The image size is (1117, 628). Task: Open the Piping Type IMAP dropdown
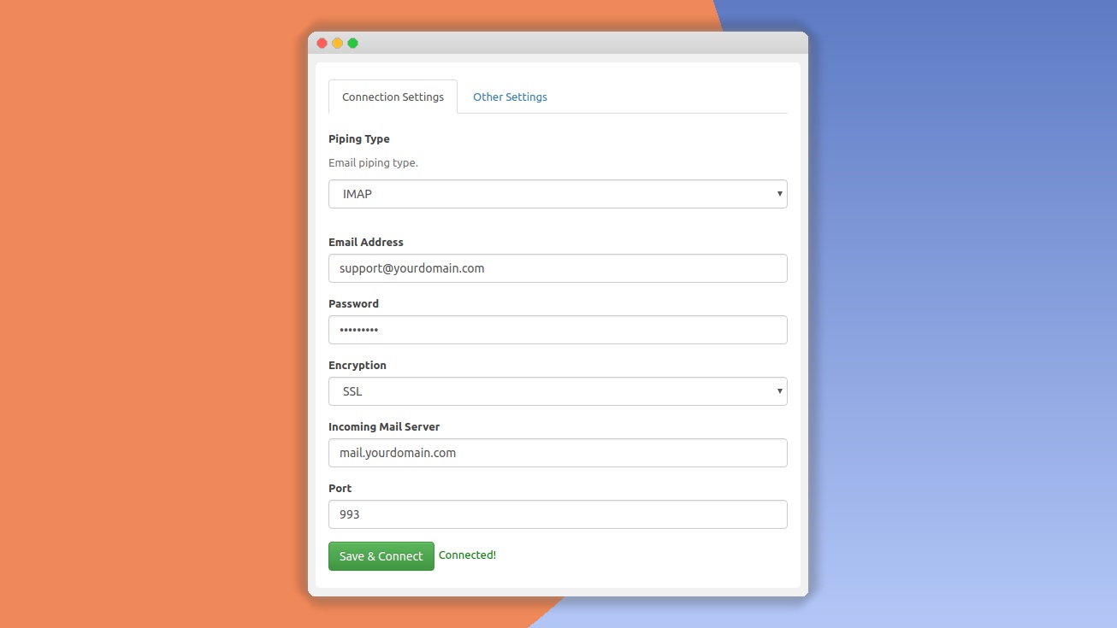558,194
